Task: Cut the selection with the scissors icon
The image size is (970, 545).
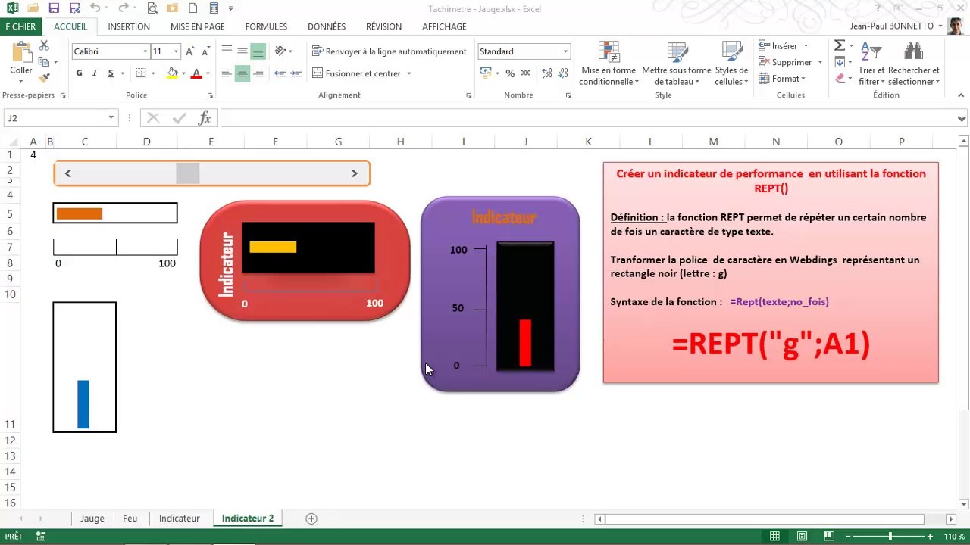Action: [x=44, y=46]
